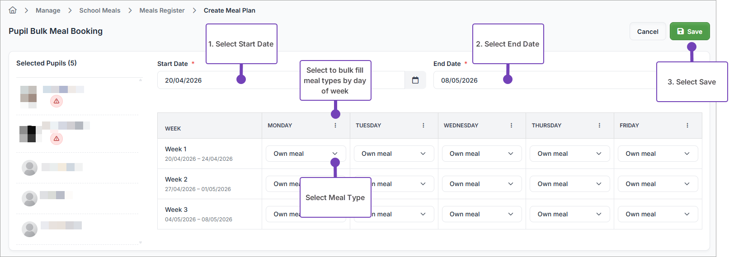729x257 pixels.
Task: Click the warning alert icon on first pupil
Action: click(56, 101)
